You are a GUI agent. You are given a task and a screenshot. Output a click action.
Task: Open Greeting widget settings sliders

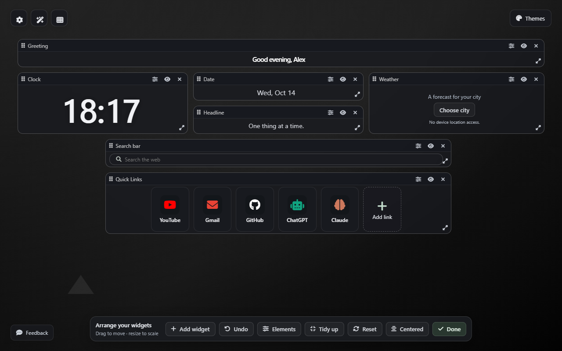tap(512, 46)
